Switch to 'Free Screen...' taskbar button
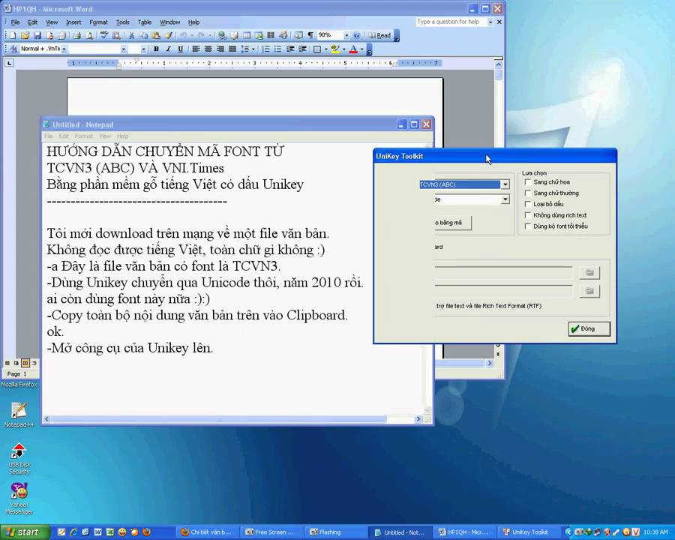Image resolution: width=675 pixels, height=540 pixels. tap(270, 532)
